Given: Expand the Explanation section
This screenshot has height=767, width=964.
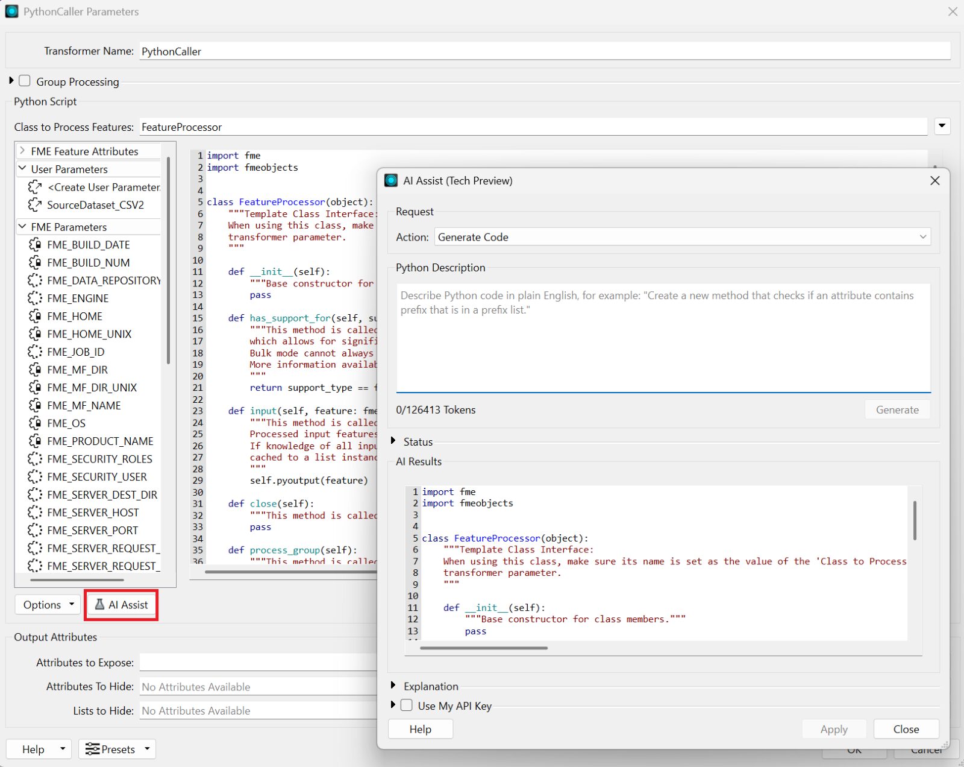Looking at the screenshot, I should (x=393, y=685).
